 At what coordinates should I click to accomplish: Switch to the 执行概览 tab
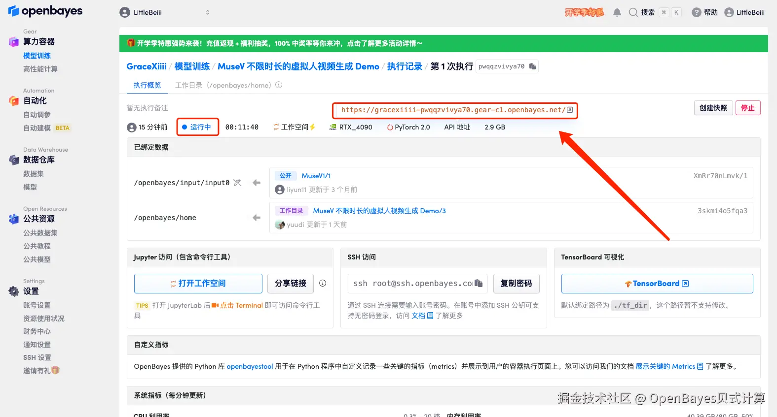(147, 85)
